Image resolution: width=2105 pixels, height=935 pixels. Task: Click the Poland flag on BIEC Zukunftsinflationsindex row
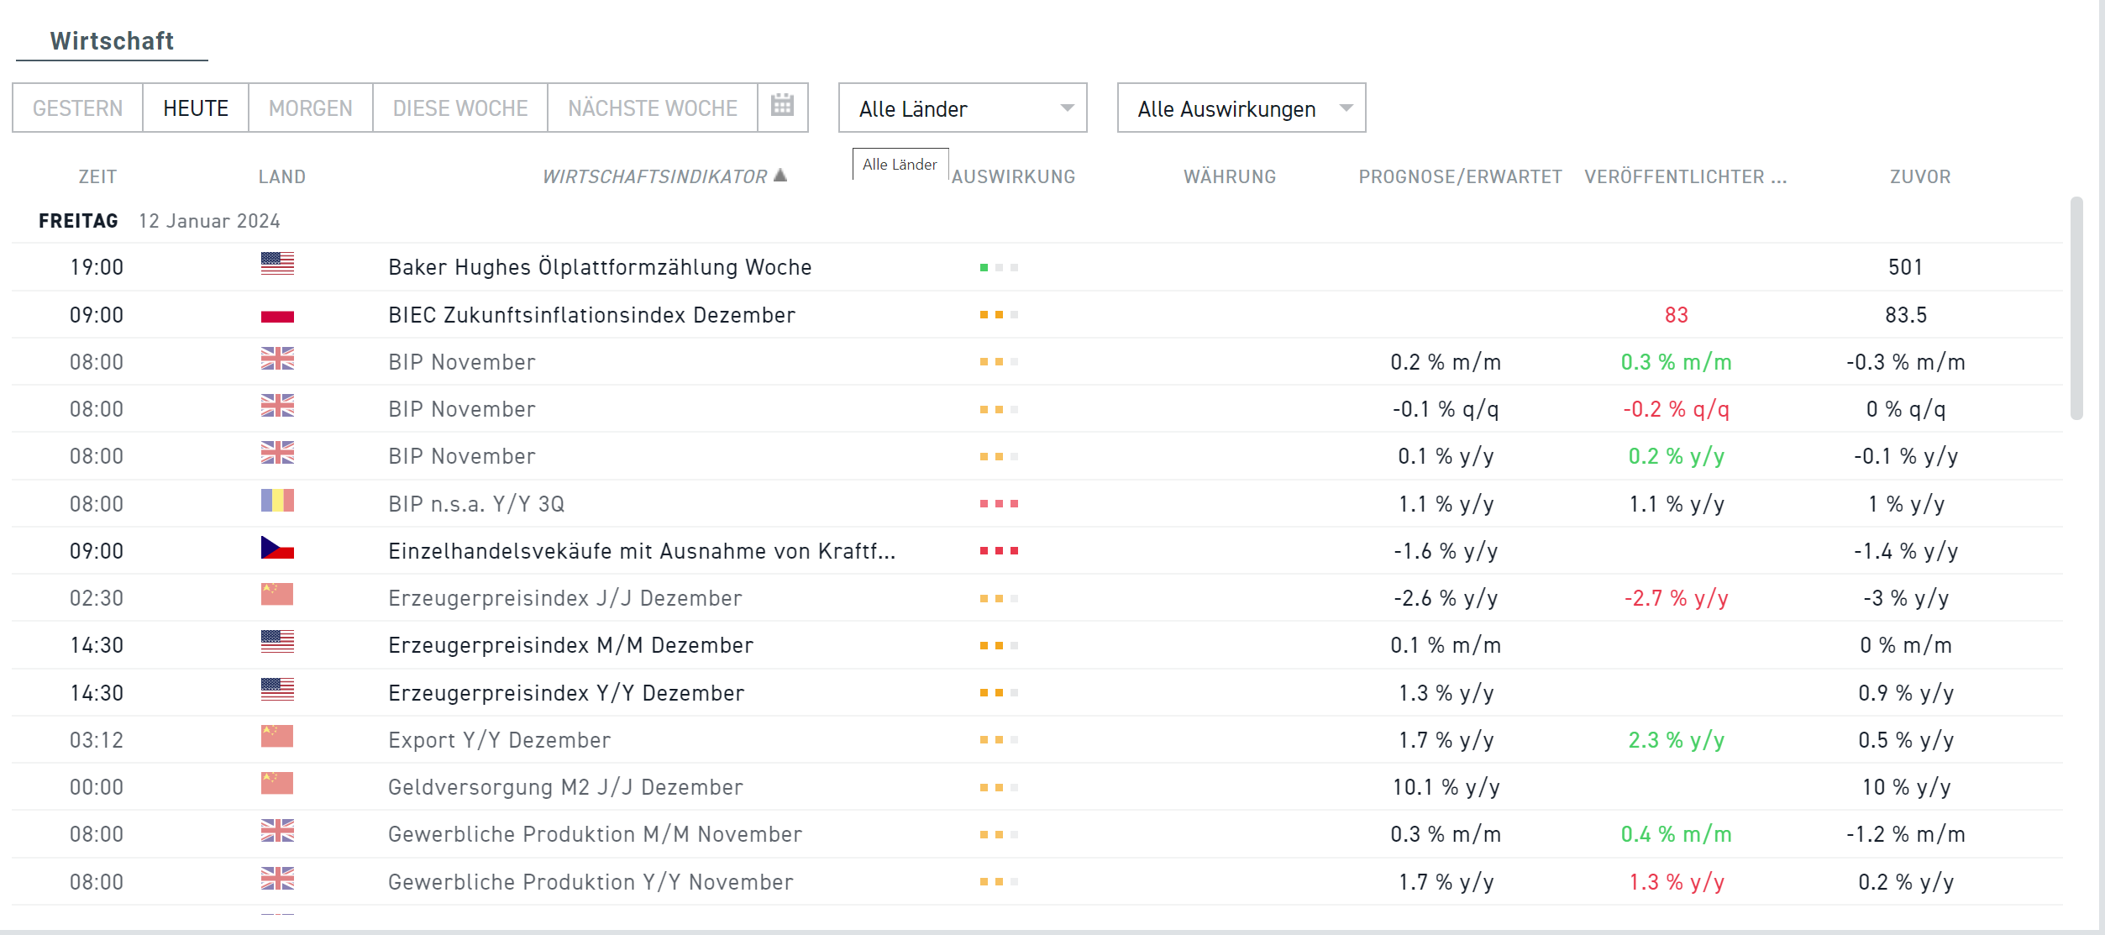click(277, 313)
